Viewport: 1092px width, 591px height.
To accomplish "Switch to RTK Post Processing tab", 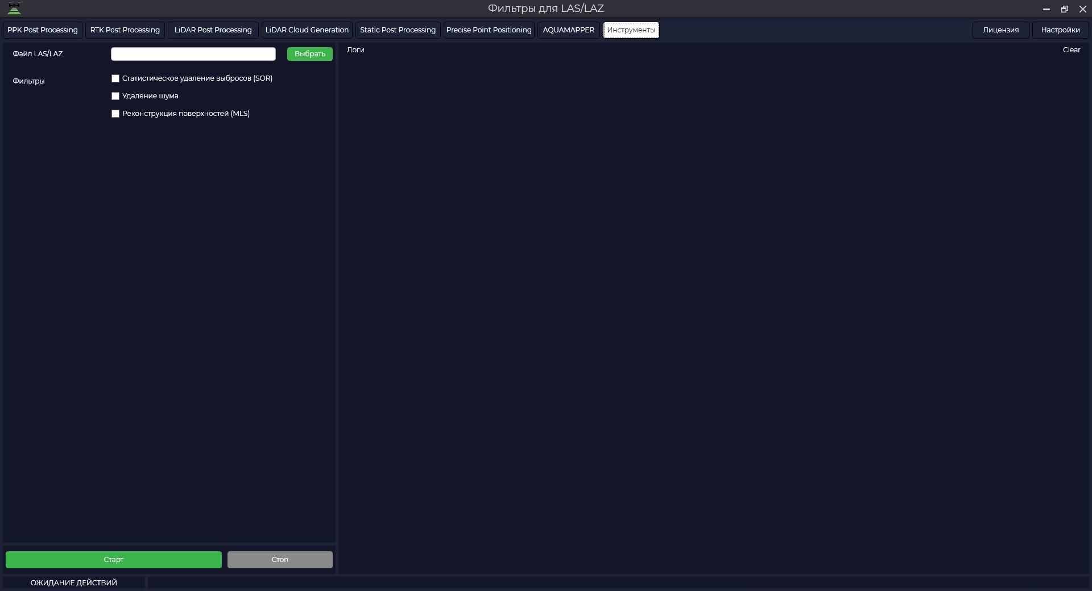I will pos(125,30).
